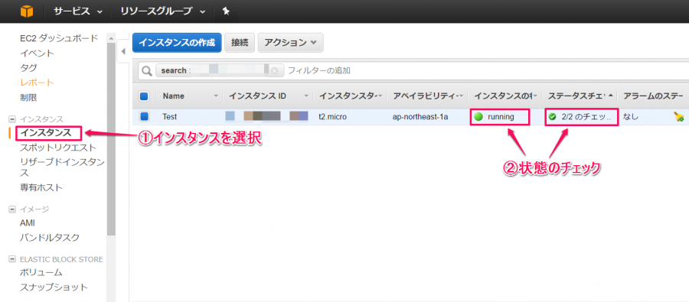
Task: Open the サービス menu
Action: tap(78, 11)
